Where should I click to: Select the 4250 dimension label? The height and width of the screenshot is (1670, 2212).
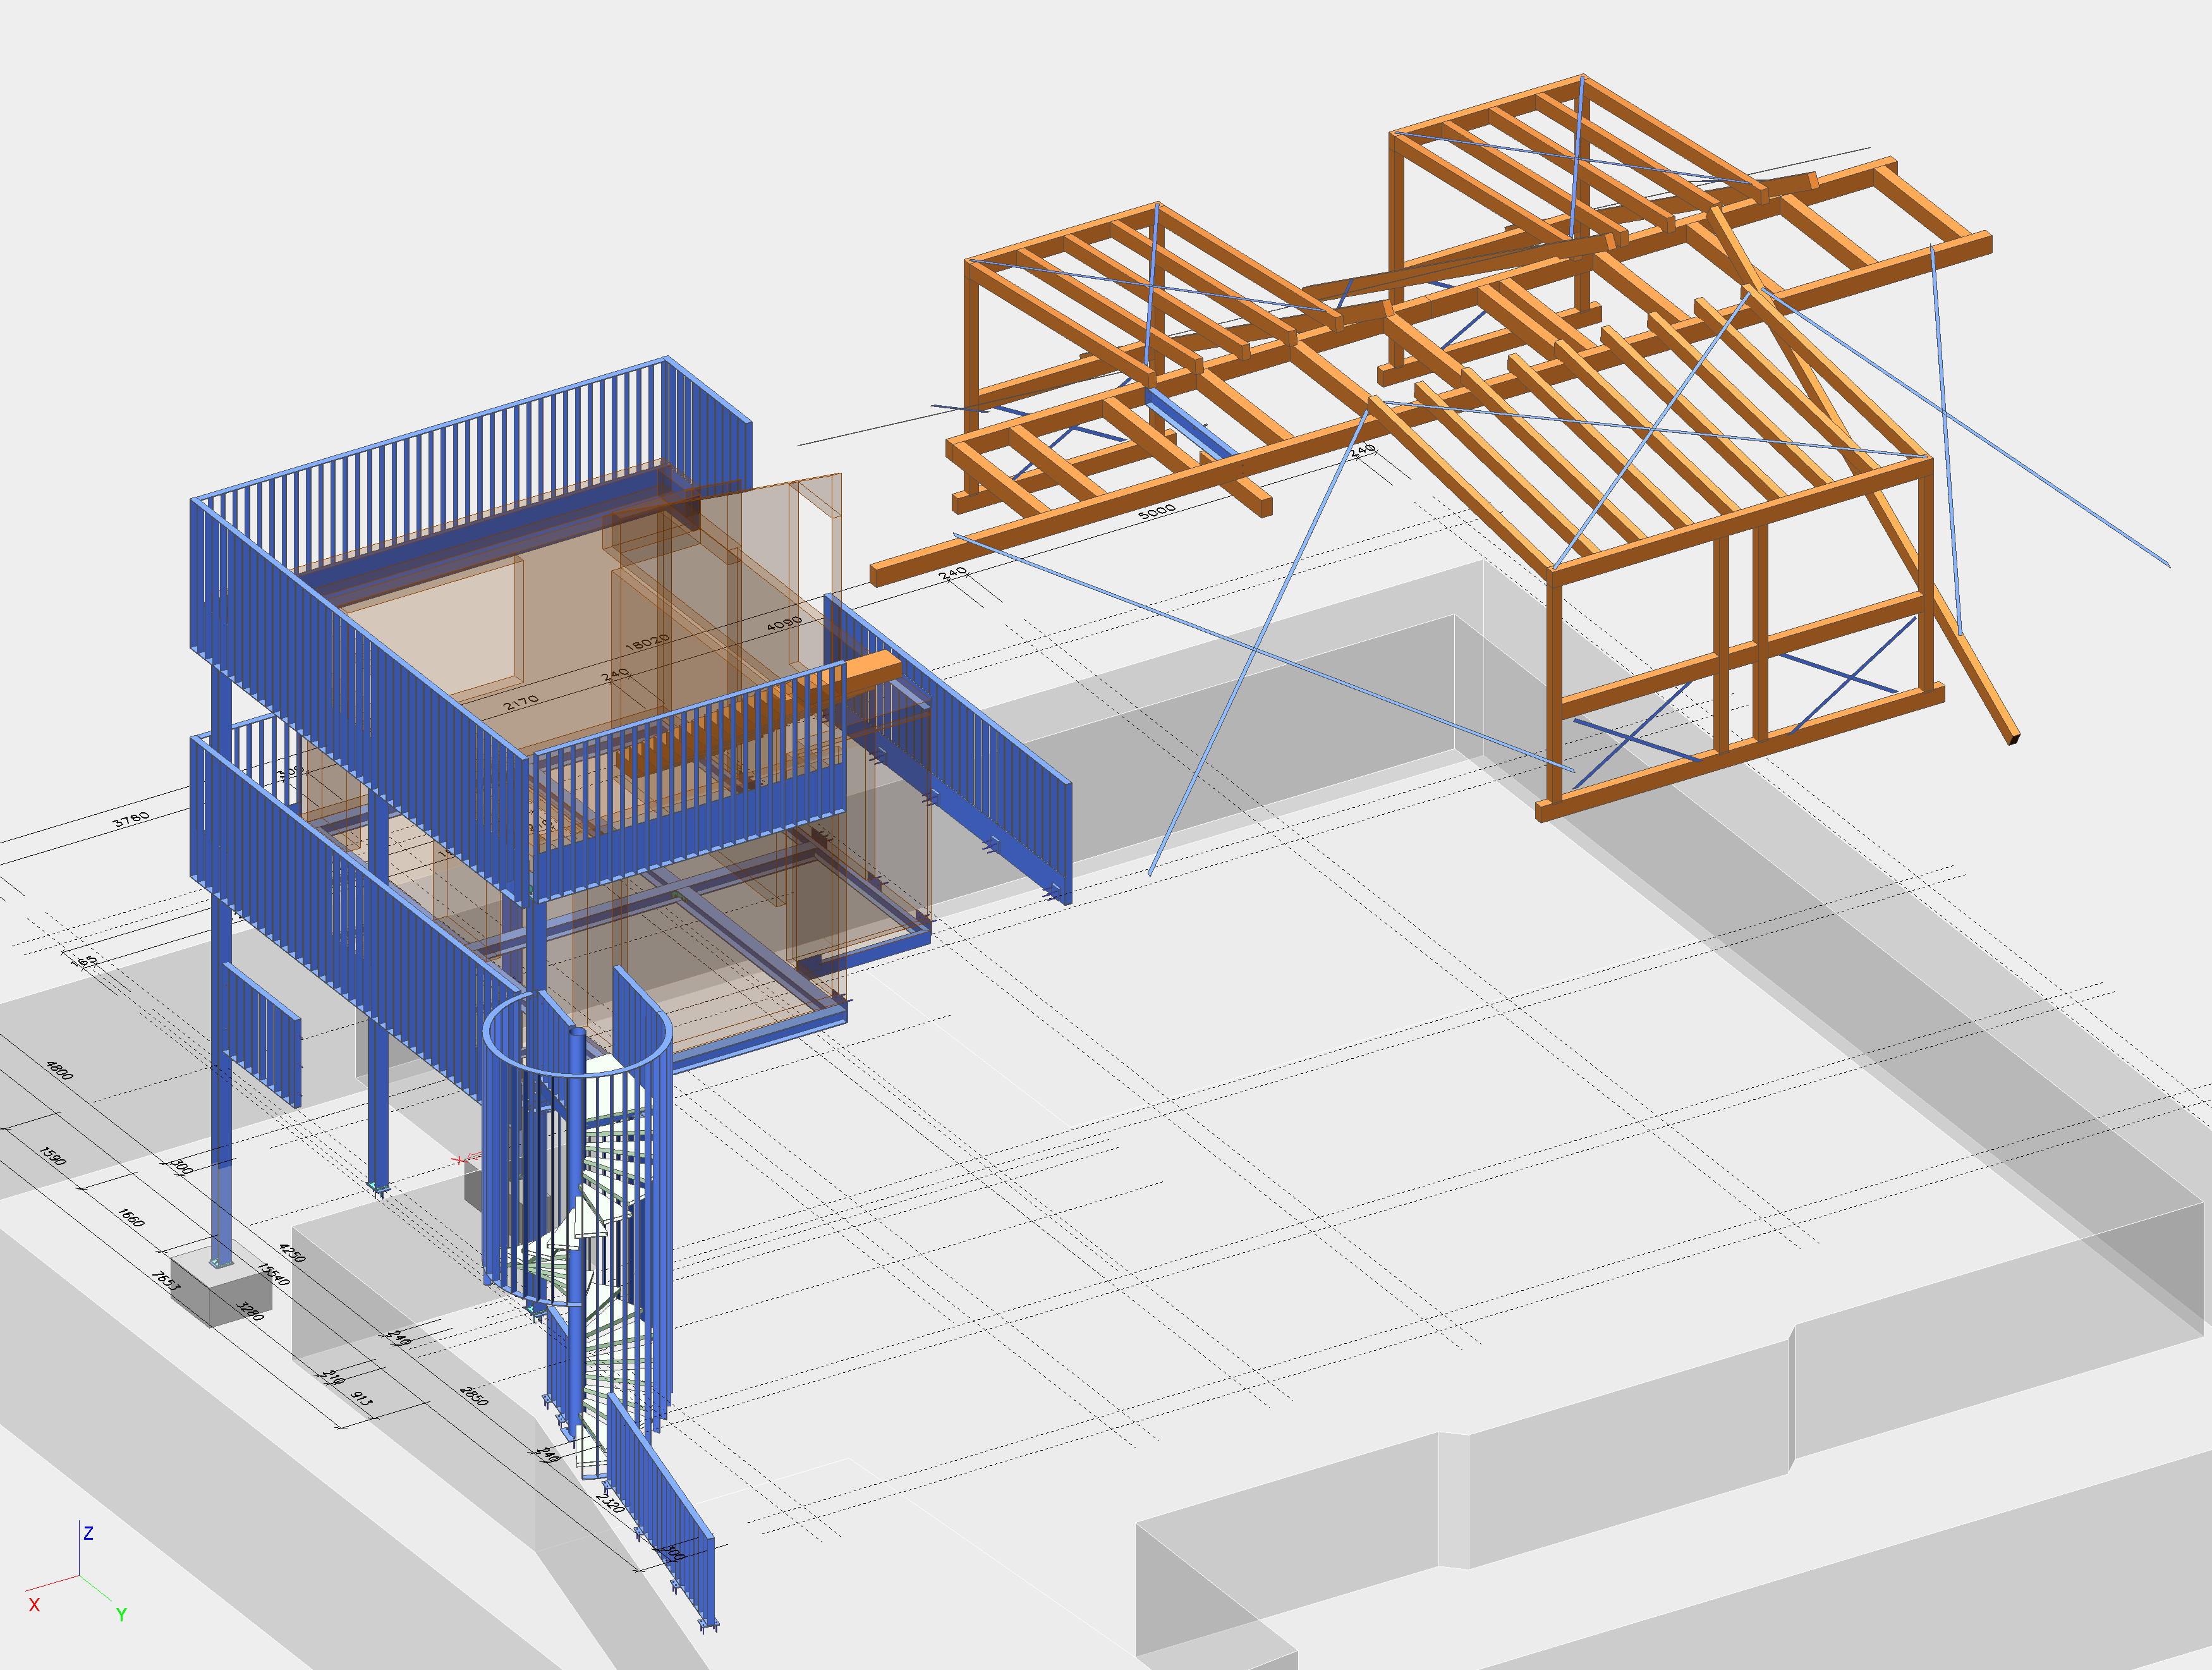(x=292, y=1253)
